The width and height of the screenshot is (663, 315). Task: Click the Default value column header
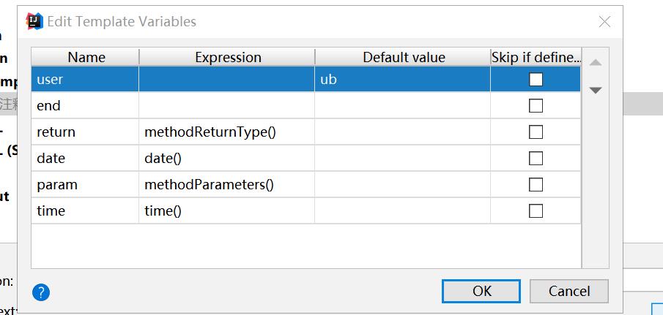(x=403, y=57)
